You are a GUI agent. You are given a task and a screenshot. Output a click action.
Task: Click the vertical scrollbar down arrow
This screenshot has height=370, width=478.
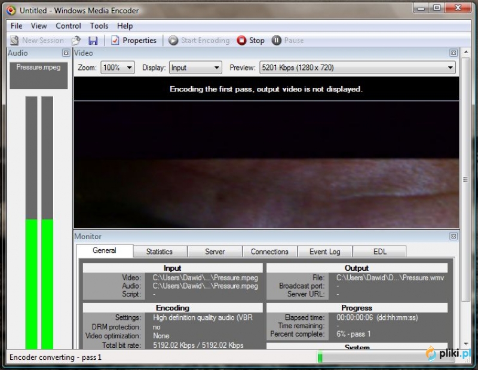click(x=466, y=344)
